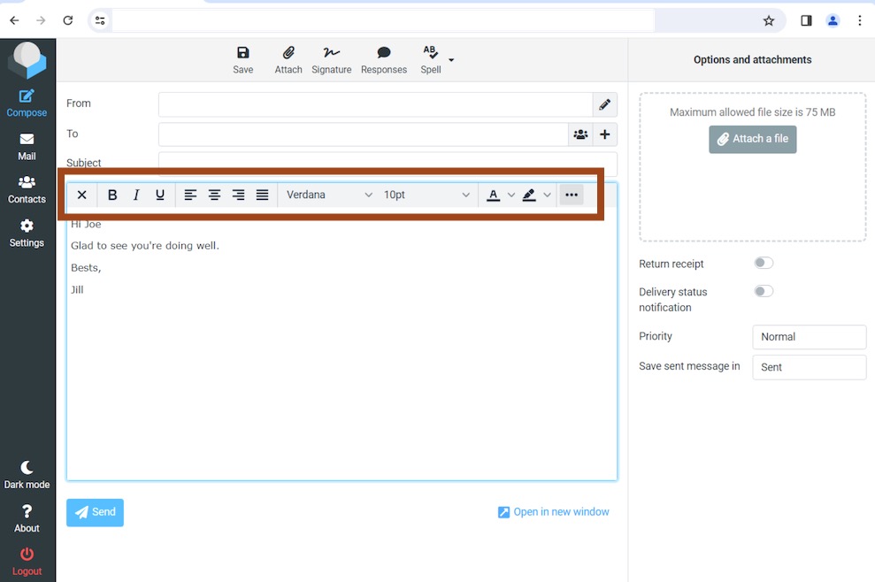Center align the message text
Viewport: 875px width, 582px height.
point(214,195)
